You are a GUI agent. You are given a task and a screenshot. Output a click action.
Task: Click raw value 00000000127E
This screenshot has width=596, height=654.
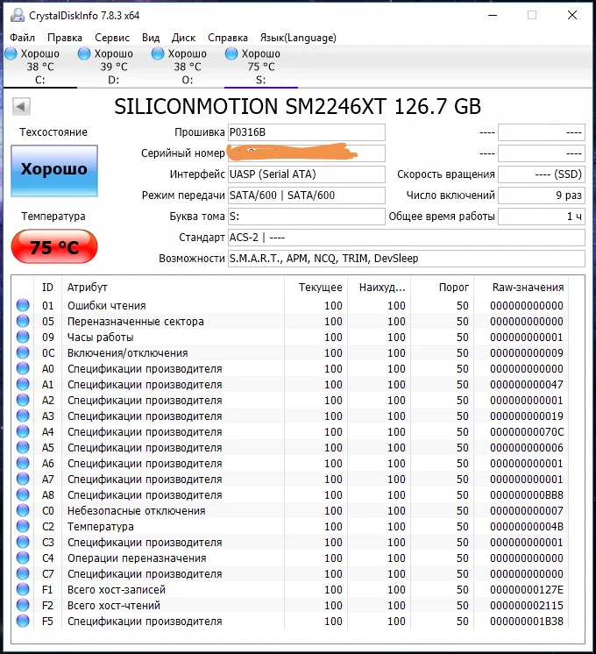[527, 590]
